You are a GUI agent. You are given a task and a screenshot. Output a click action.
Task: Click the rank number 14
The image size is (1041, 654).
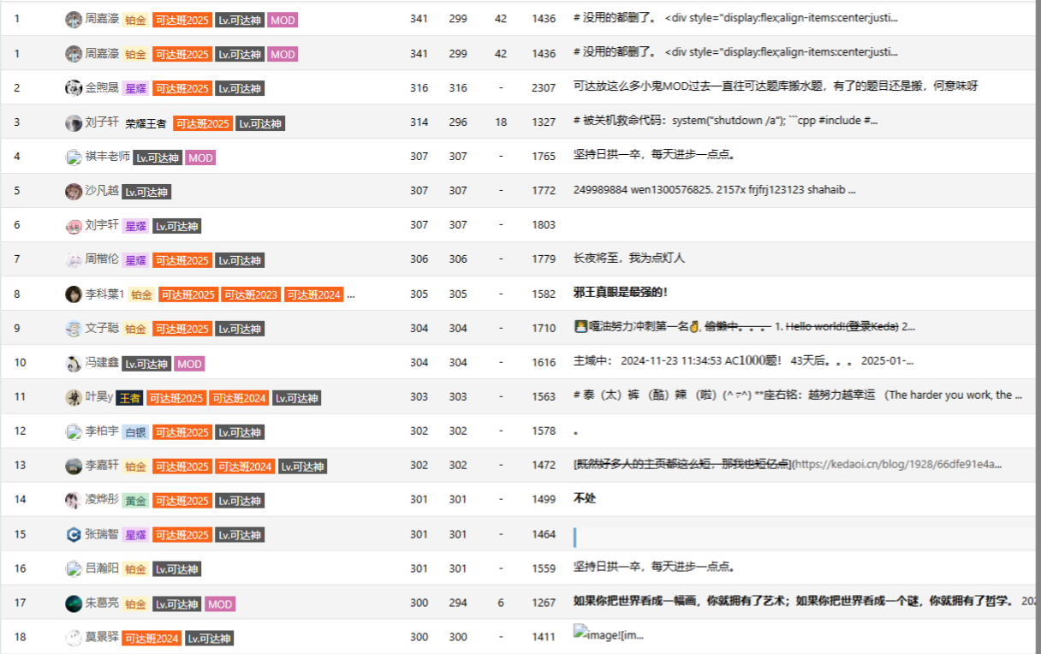point(21,500)
